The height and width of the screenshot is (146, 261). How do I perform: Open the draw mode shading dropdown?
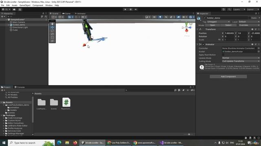click(147, 17)
